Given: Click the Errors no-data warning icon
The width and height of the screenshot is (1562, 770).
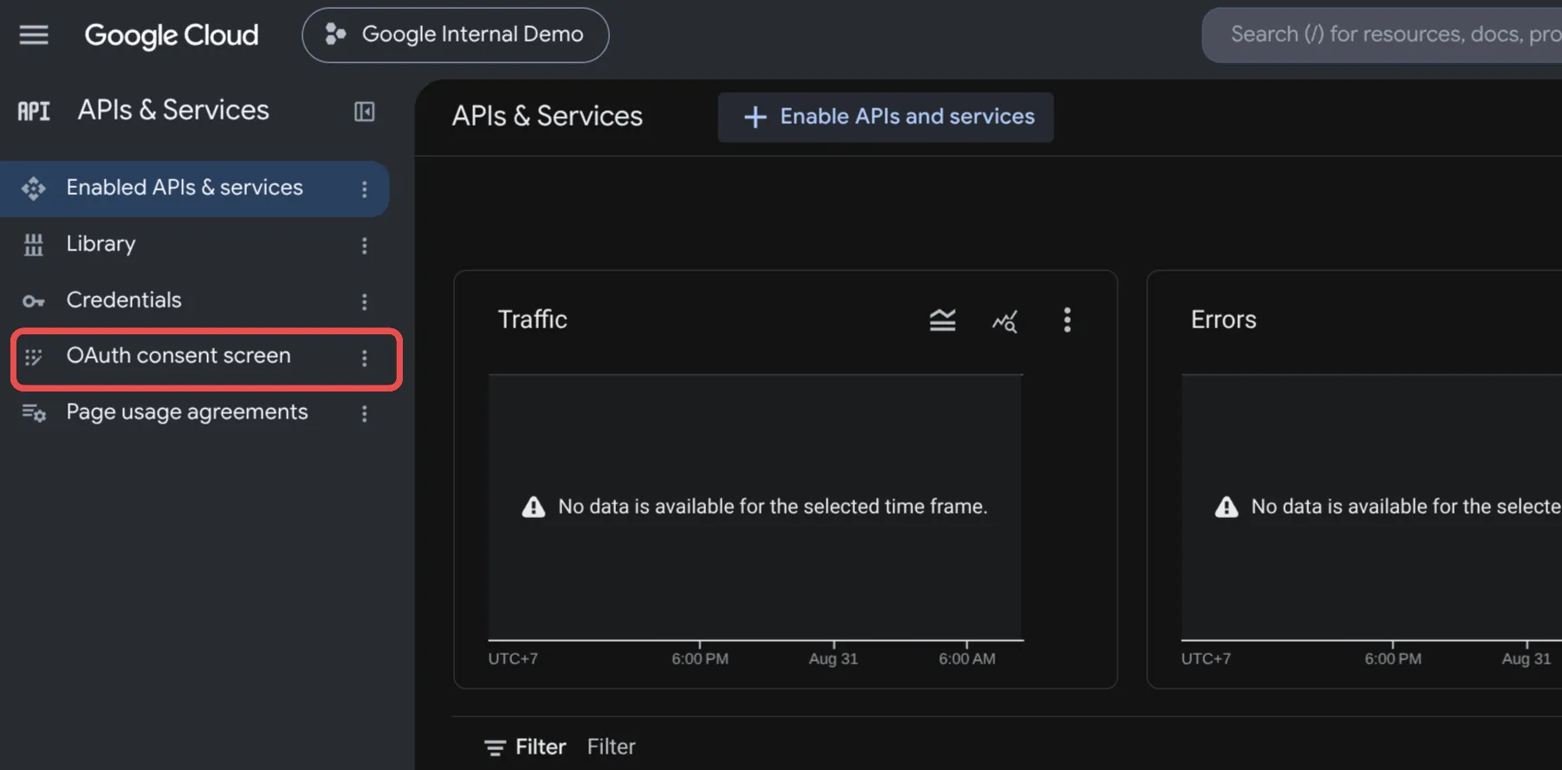Looking at the screenshot, I should pos(1227,507).
